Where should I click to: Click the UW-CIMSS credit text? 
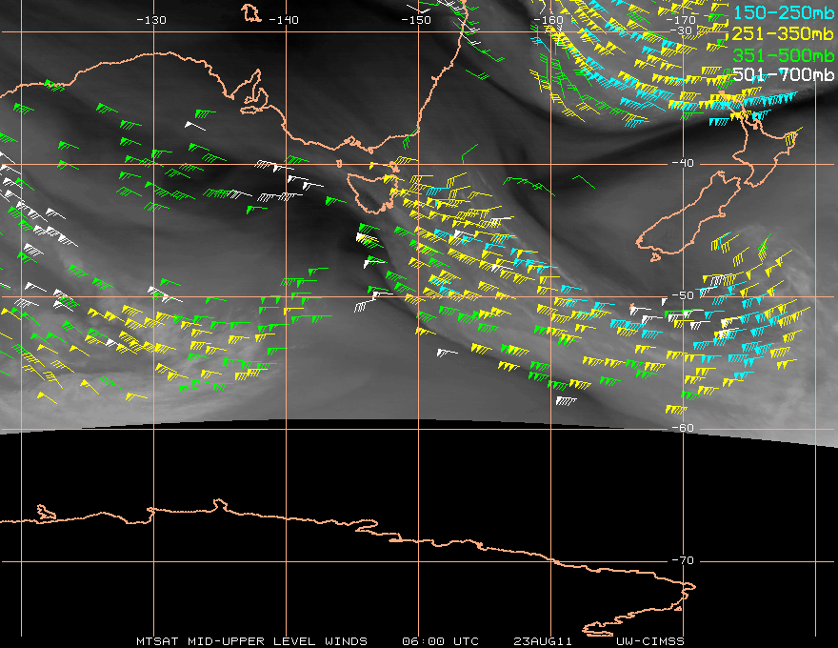point(649,641)
